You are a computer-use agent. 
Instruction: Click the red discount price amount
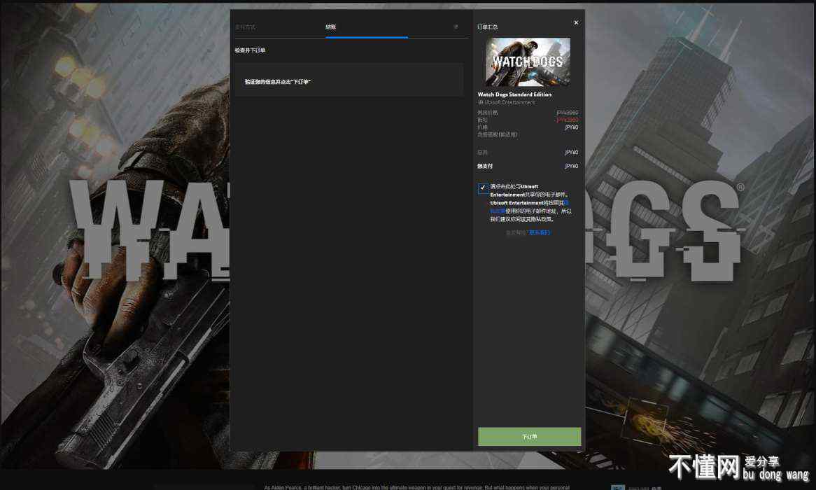pyautogui.click(x=567, y=120)
